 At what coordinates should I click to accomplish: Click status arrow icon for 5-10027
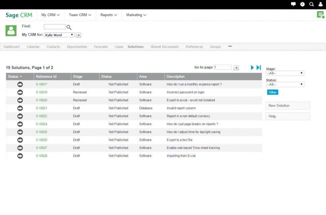click(x=20, y=148)
